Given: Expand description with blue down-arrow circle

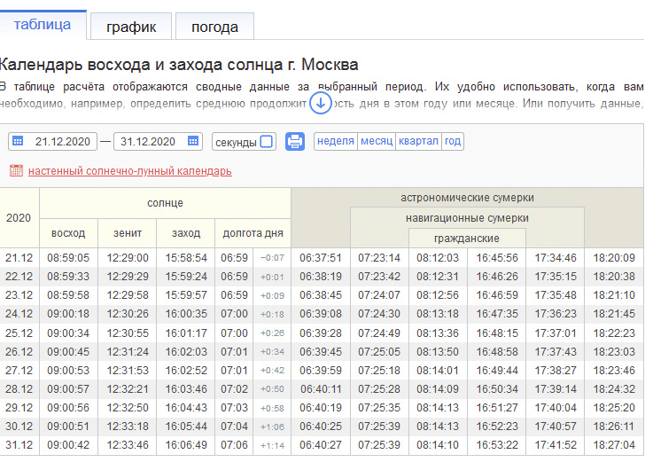Looking at the screenshot, I should tap(320, 104).
